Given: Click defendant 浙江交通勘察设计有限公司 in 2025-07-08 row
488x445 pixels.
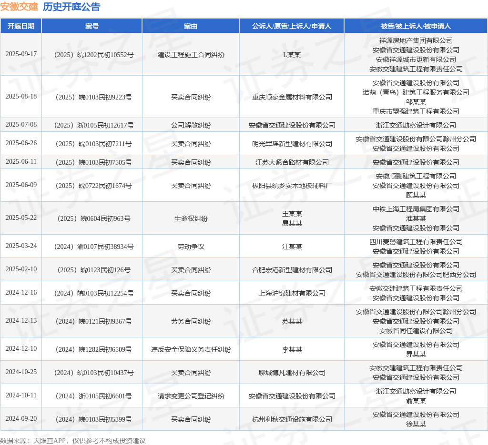Looking at the screenshot, I should point(416,125).
